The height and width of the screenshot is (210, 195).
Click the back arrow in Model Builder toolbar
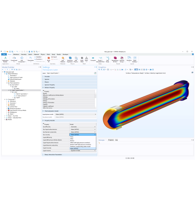tap(3, 70)
